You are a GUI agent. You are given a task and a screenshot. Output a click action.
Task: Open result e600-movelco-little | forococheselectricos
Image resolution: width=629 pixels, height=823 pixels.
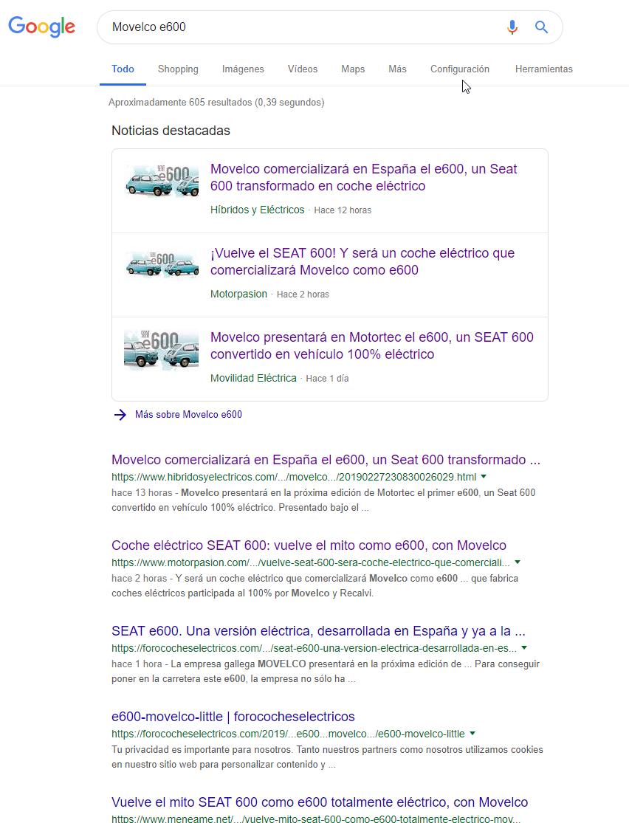point(233,717)
